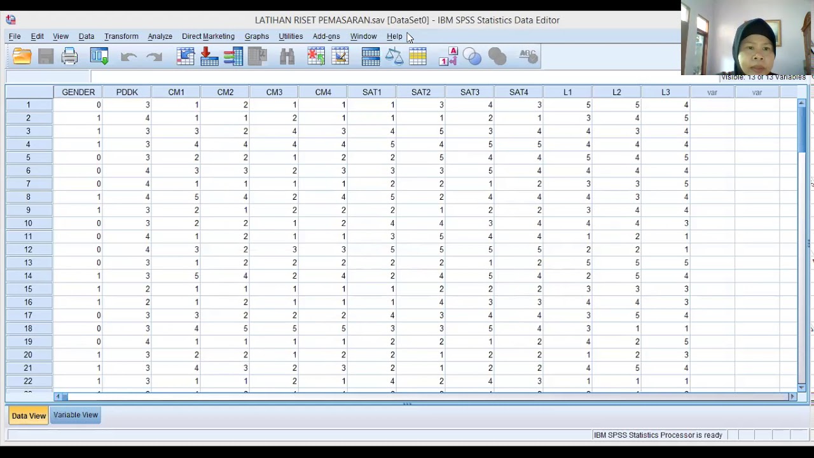This screenshot has height=458, width=814.
Task: Use variable sets circles icon
Action: pos(473,57)
